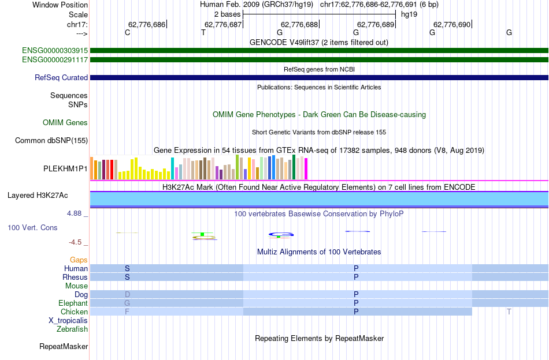Click the -4.5 PhyloP lower scale value

point(75,242)
